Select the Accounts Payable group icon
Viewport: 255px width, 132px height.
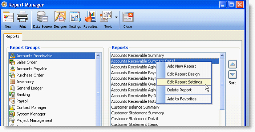click(12, 69)
